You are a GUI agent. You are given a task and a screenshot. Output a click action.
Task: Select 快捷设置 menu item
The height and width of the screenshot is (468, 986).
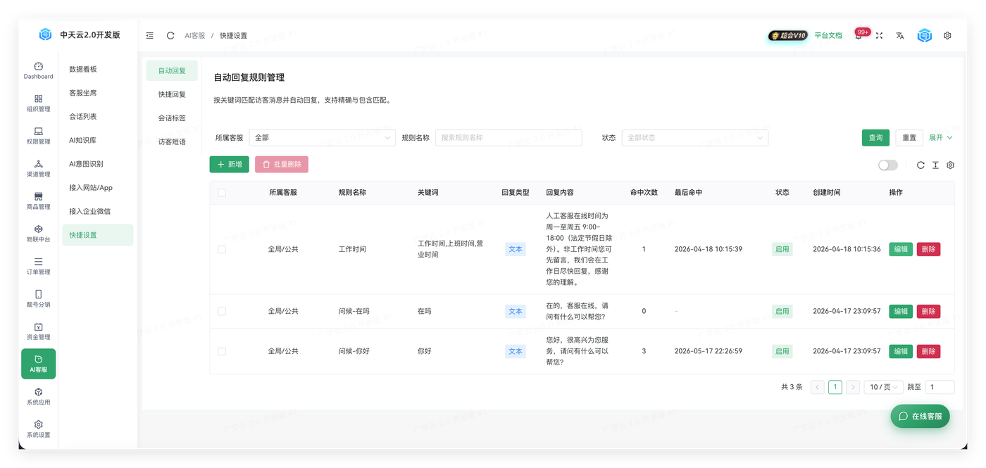pos(98,235)
